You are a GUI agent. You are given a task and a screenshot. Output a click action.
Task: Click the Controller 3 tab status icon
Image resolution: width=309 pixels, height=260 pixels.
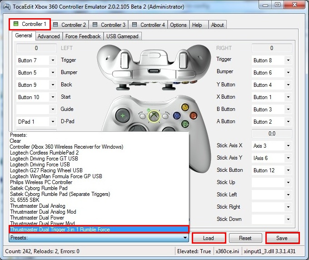[x=95, y=25]
